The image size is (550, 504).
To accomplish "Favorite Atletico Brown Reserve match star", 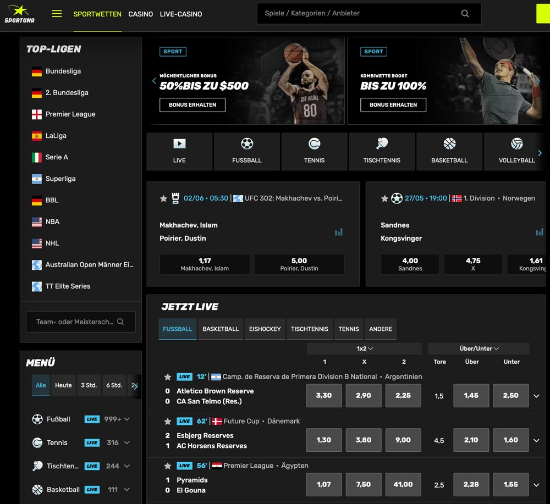I will pyautogui.click(x=168, y=377).
